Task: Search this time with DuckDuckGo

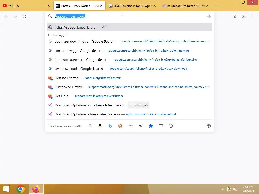Action: [x=120, y=126]
